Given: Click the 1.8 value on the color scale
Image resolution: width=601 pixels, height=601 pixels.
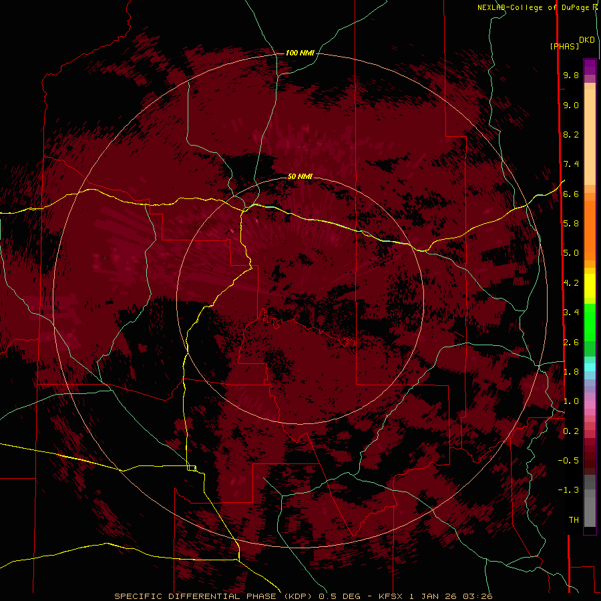Looking at the screenshot, I should click(x=571, y=372).
